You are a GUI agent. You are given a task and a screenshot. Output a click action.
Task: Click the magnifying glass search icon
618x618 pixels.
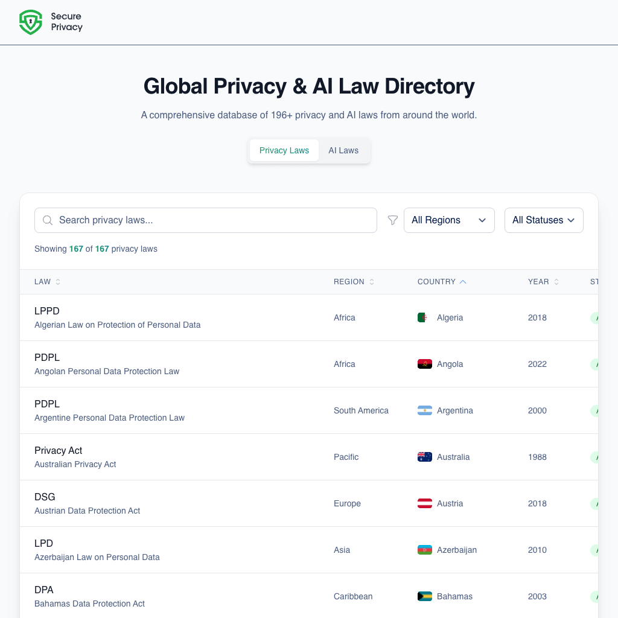48,220
